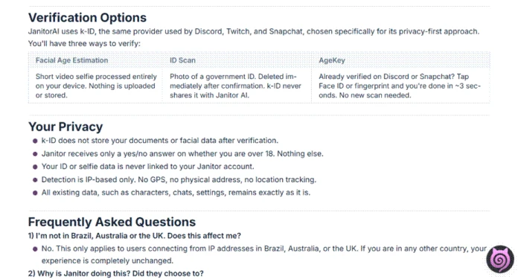The image size is (521, 279).
Task: Click the sentence 'JanitorAI uses k-ID' paragraph
Action: pos(254,31)
